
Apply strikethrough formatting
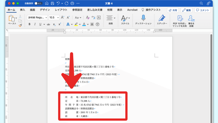[48, 24]
